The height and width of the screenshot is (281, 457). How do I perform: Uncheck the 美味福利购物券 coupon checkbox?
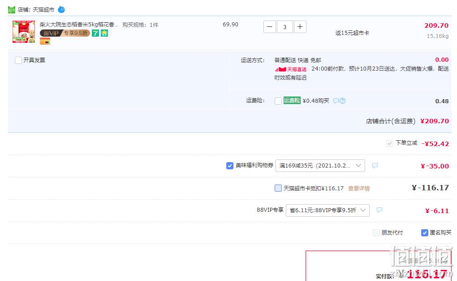point(230,166)
